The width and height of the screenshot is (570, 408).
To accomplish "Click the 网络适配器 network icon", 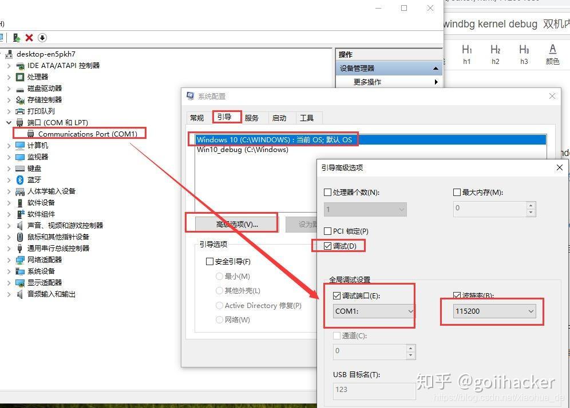I will point(20,260).
